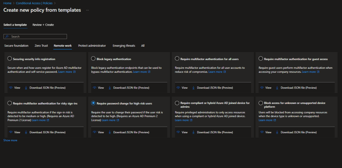
Task: Click the eye View icon for Block access for unknown device platform
Action: point(261,132)
